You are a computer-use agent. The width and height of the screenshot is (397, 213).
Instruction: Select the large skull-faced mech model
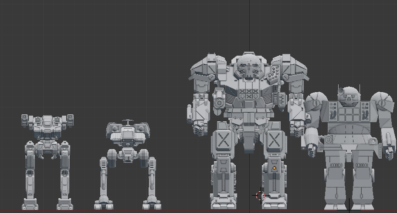tap(249, 130)
